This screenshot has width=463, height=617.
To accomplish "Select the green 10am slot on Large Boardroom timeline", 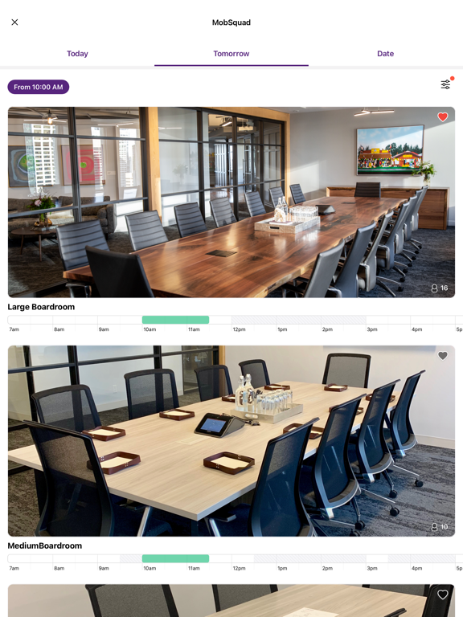I will click(x=175, y=320).
